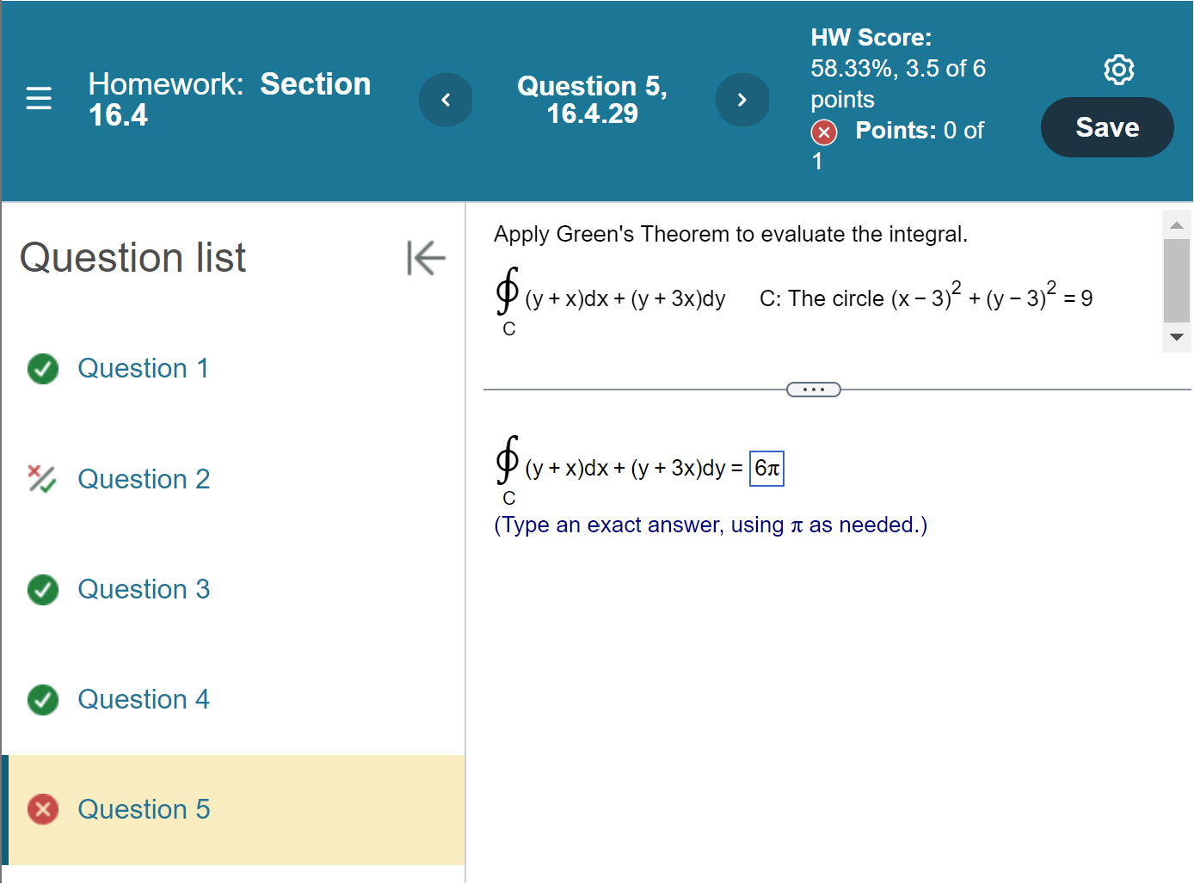The width and height of the screenshot is (1194, 884).
Task: Collapse the Question list panel
Action: (x=426, y=257)
